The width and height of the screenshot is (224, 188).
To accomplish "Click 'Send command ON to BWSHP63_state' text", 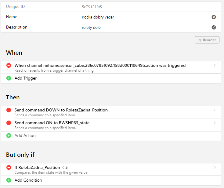I will [x=52, y=123].
